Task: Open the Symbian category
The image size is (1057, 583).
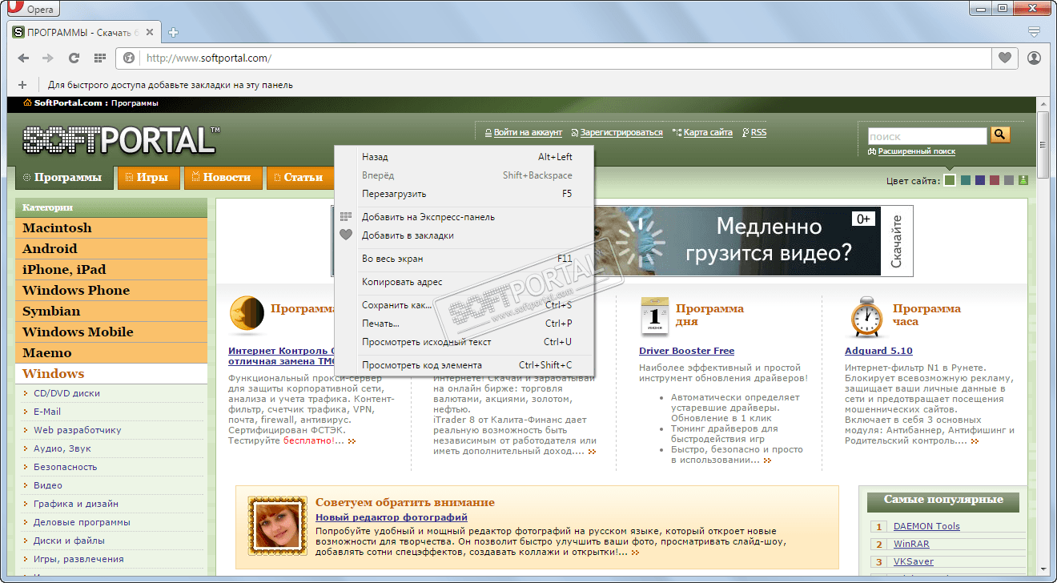Action: (111, 312)
